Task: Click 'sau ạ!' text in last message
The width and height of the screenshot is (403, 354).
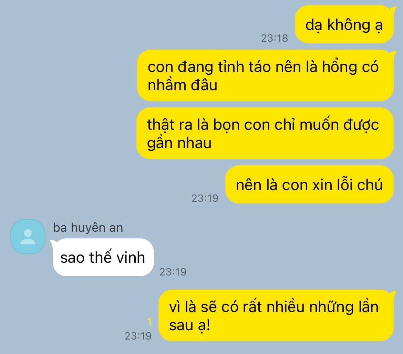Action: 190,325
